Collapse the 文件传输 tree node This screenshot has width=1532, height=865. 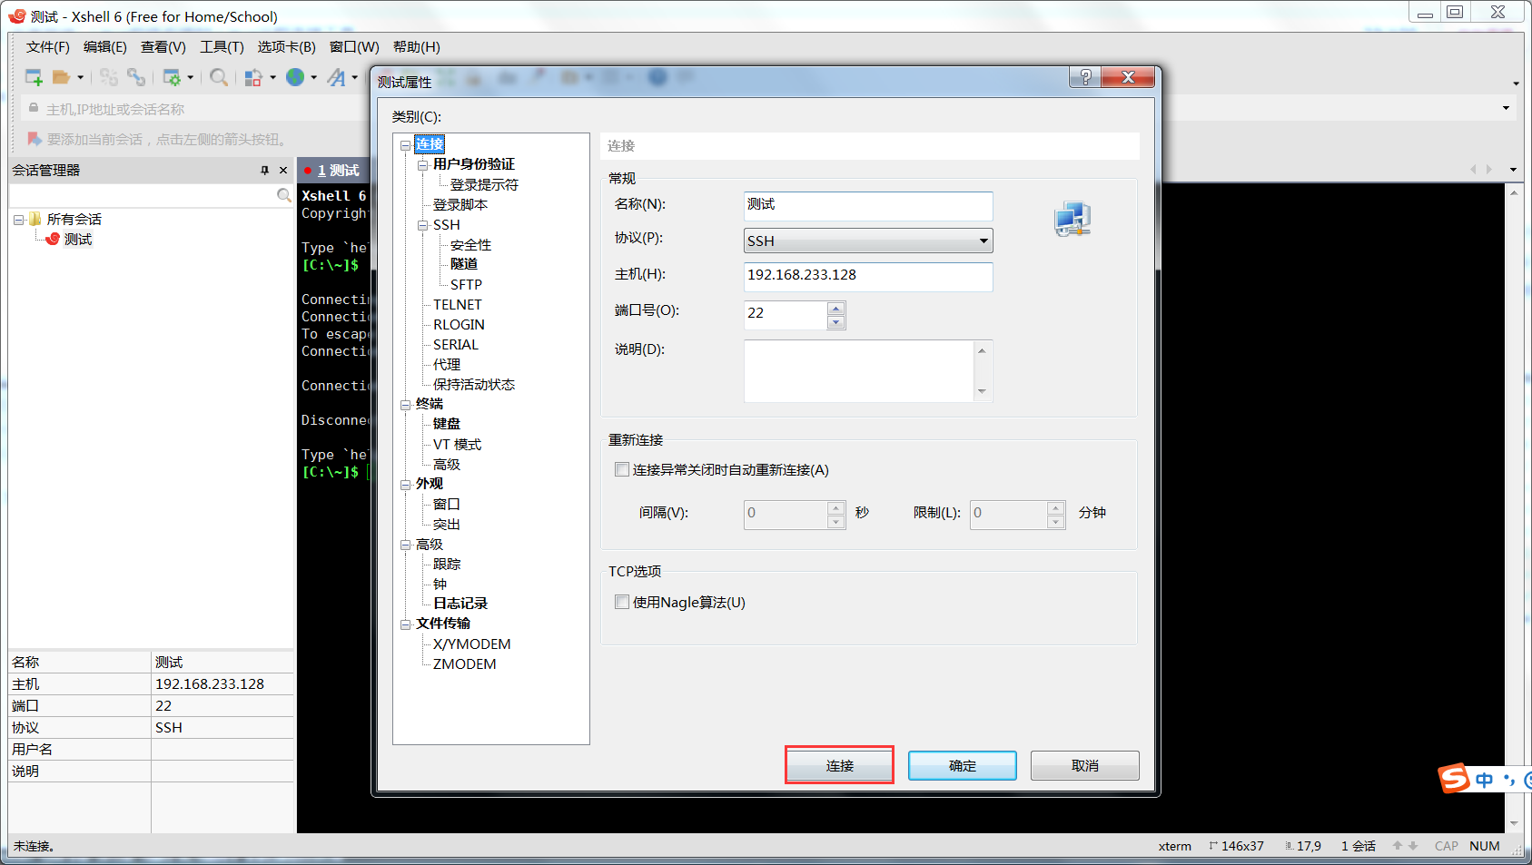pyautogui.click(x=405, y=624)
